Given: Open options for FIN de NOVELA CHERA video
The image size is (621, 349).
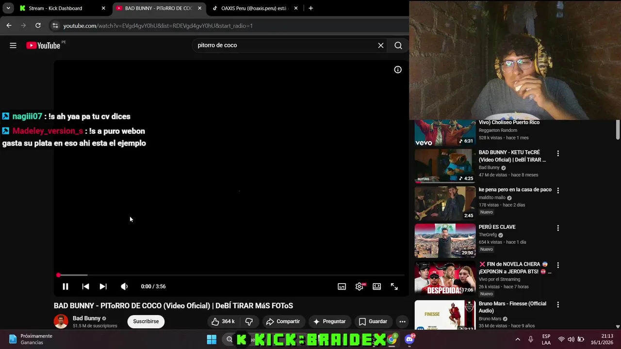Looking at the screenshot, I should click(x=558, y=265).
